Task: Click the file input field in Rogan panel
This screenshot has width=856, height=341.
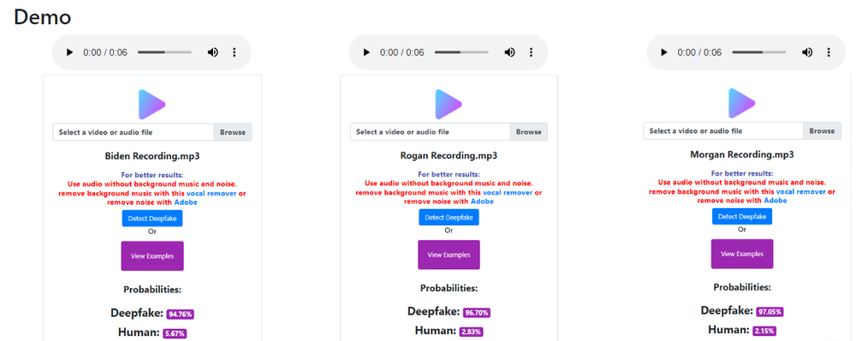Action: pyautogui.click(x=431, y=132)
